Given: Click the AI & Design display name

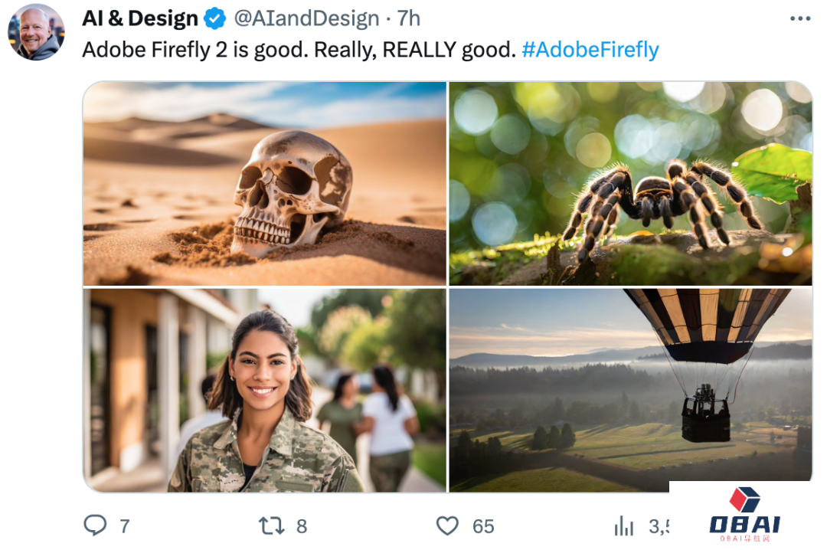Looking at the screenshot, I should pyautogui.click(x=140, y=18).
